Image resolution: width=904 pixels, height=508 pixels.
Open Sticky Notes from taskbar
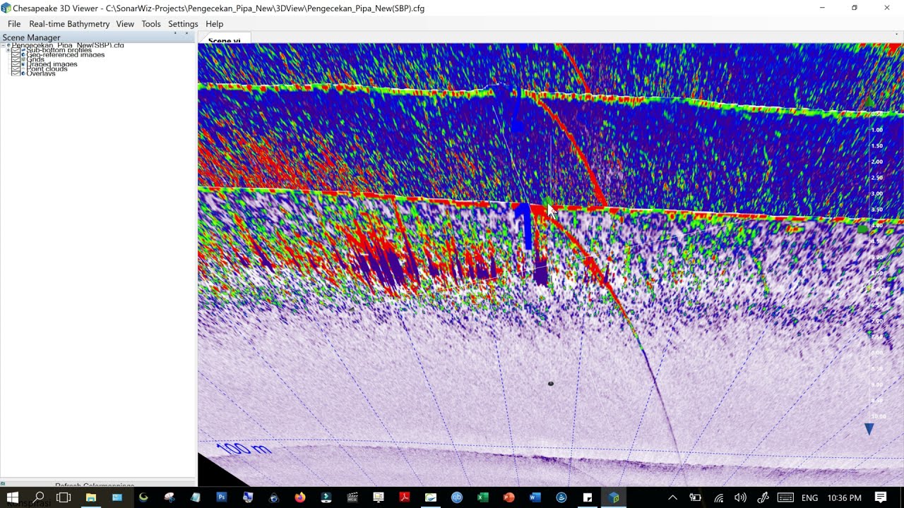pos(588,497)
